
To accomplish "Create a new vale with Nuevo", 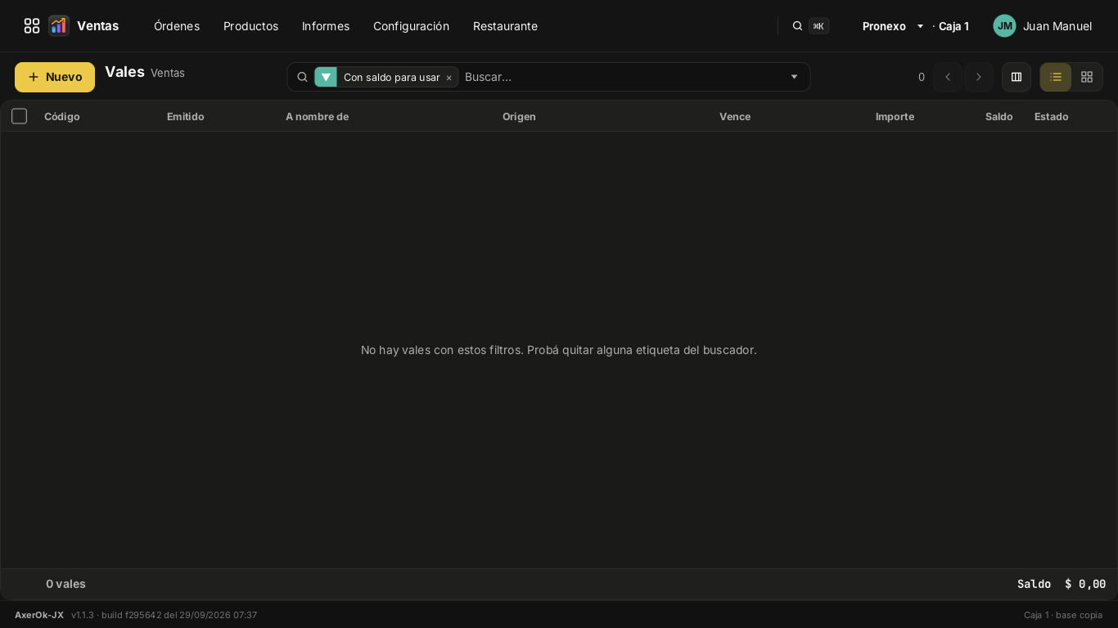I will point(55,77).
